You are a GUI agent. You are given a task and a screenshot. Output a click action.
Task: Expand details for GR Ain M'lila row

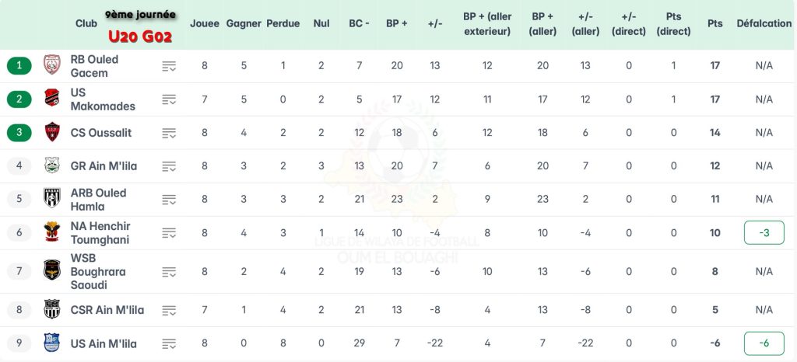click(x=169, y=165)
